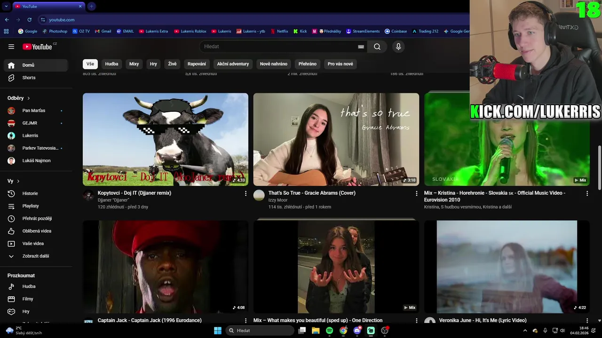This screenshot has height=338, width=602.
Task: Open the Kick bookmark
Action: pos(300,31)
